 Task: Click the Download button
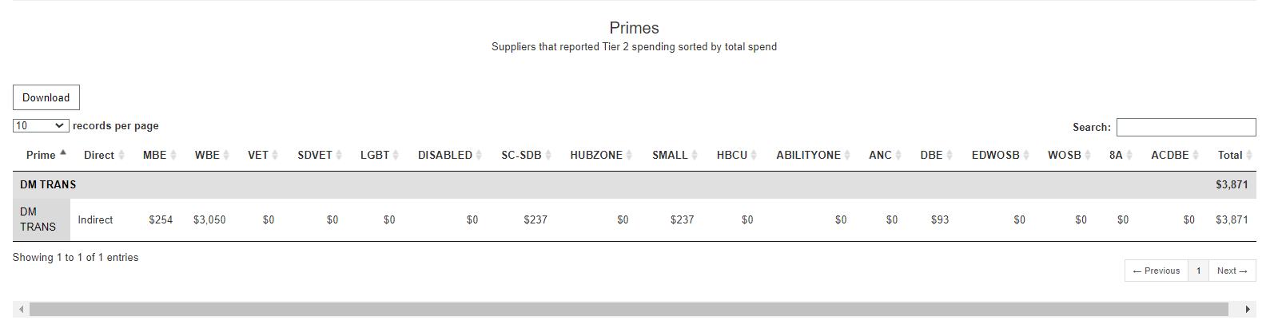[x=46, y=97]
